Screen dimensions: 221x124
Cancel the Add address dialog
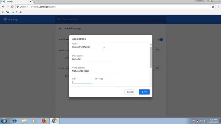(130, 92)
